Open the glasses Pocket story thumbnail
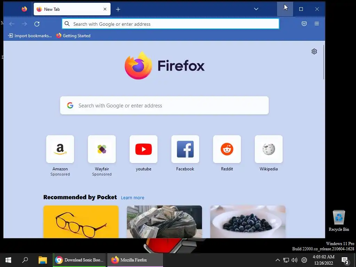 pos(81,222)
